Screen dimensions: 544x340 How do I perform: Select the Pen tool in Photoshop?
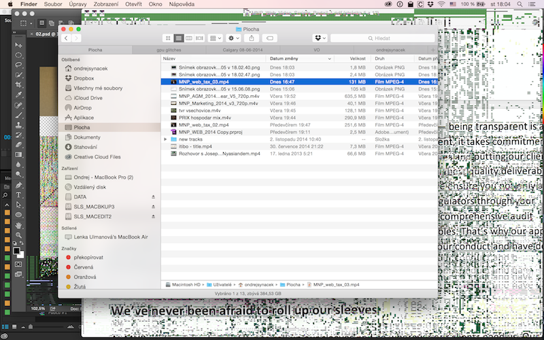click(x=18, y=185)
